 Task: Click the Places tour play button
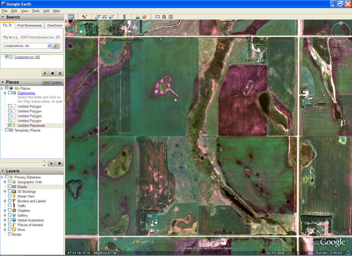click(x=52, y=163)
